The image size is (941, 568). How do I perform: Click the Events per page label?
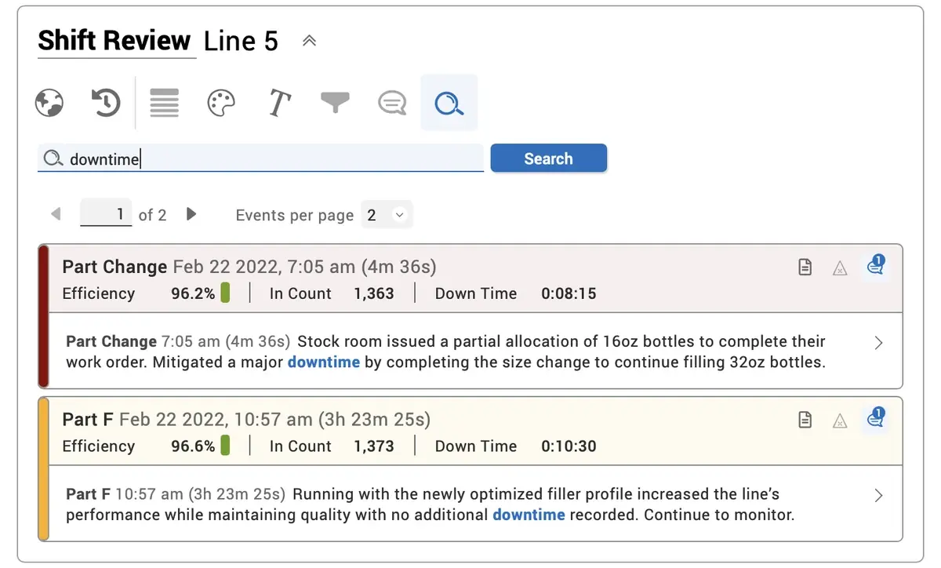coord(295,215)
